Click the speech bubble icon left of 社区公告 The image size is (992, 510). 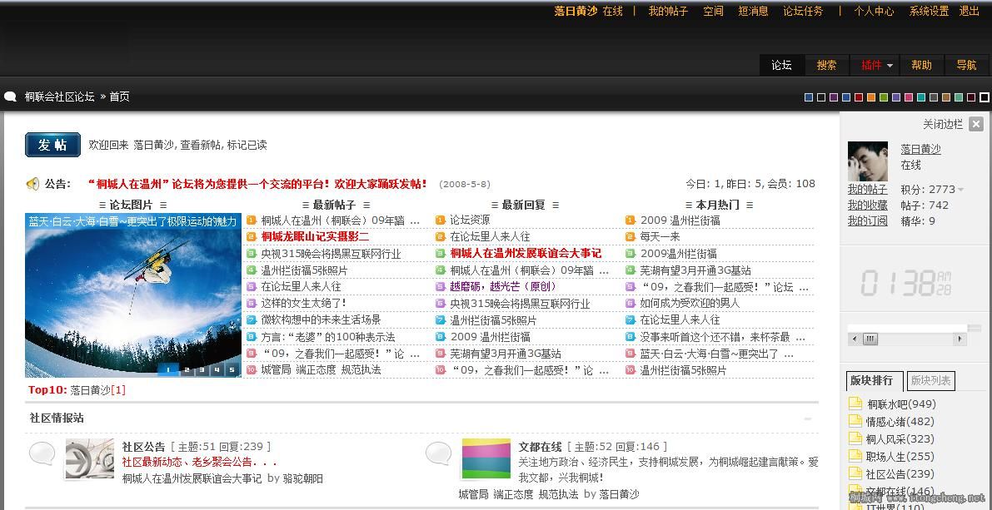pyautogui.click(x=42, y=453)
